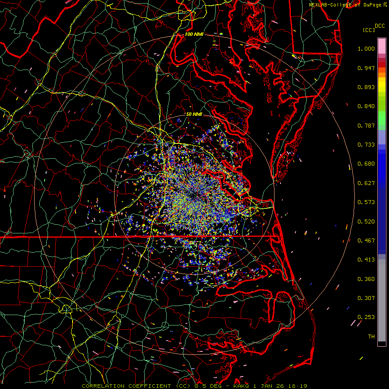Click the 100 NMI range ring label

coord(194,34)
